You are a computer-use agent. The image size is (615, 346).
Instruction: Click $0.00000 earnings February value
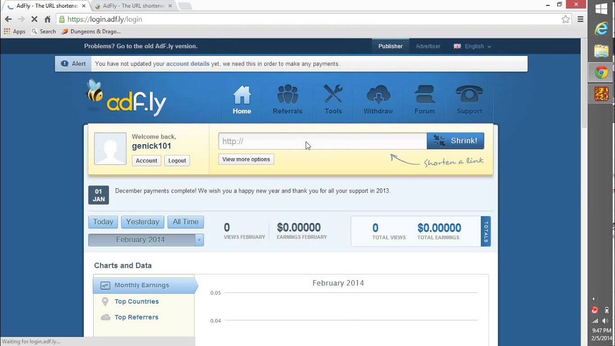pos(299,227)
